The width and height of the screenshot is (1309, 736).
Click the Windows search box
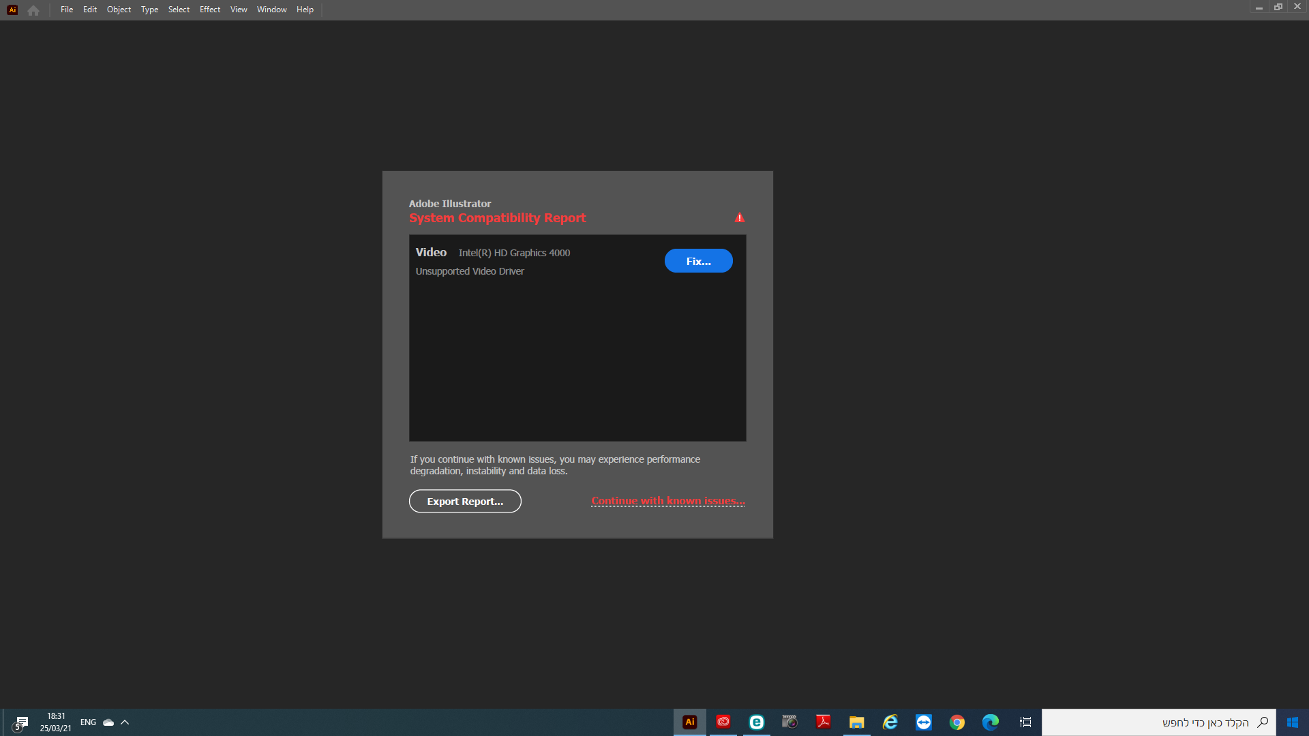1159,722
